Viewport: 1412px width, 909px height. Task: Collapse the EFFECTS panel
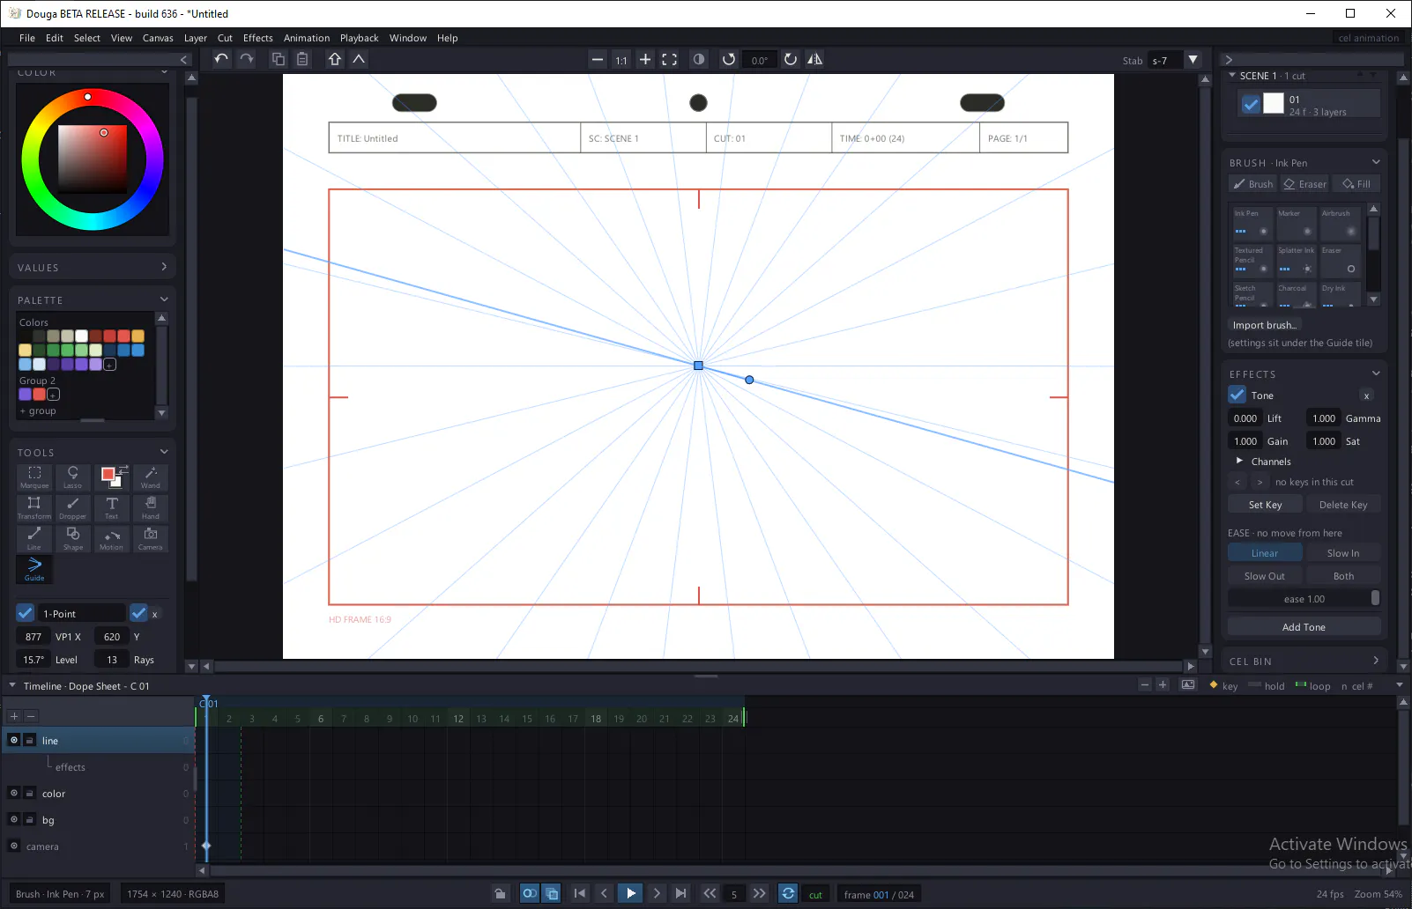click(1376, 373)
